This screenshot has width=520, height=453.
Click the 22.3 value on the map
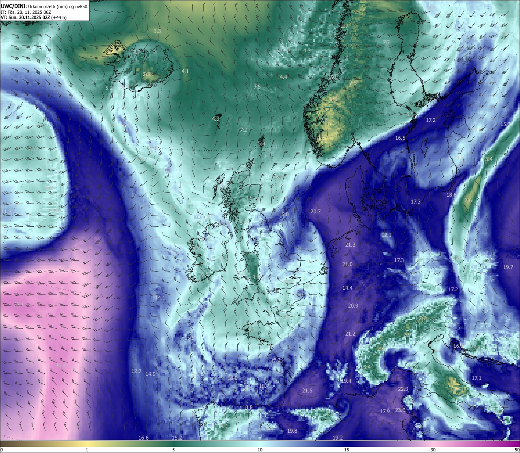click(x=403, y=389)
